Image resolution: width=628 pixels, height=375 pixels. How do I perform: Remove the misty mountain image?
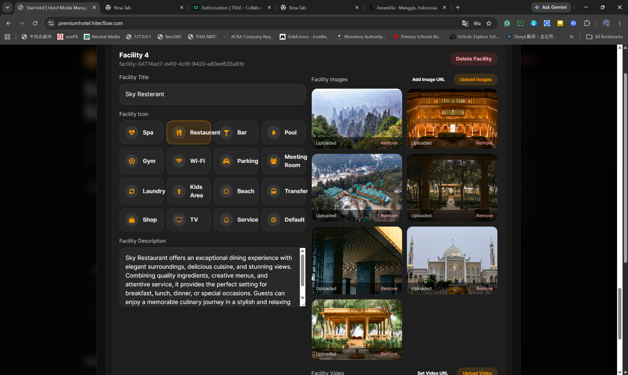pyautogui.click(x=389, y=143)
